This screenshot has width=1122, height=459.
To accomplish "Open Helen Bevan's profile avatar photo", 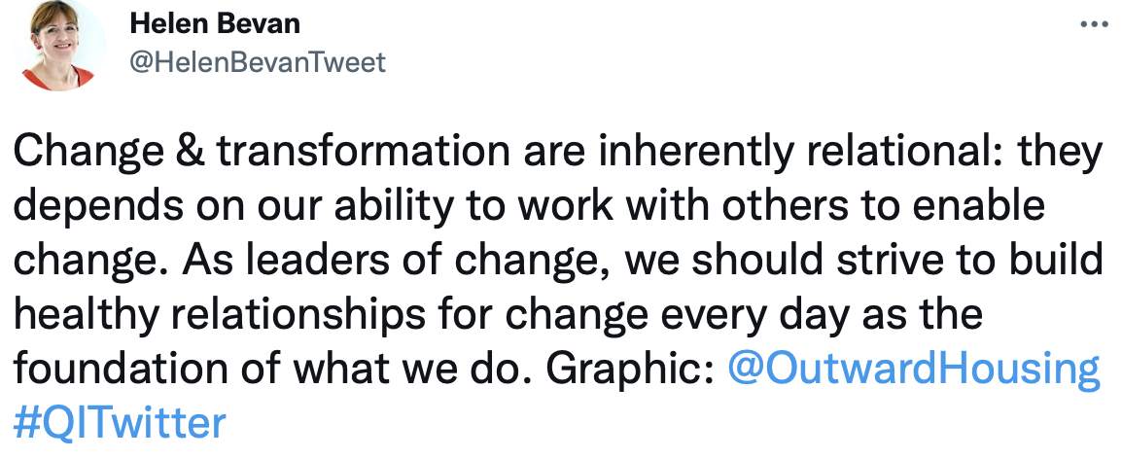I will pyautogui.click(x=59, y=45).
